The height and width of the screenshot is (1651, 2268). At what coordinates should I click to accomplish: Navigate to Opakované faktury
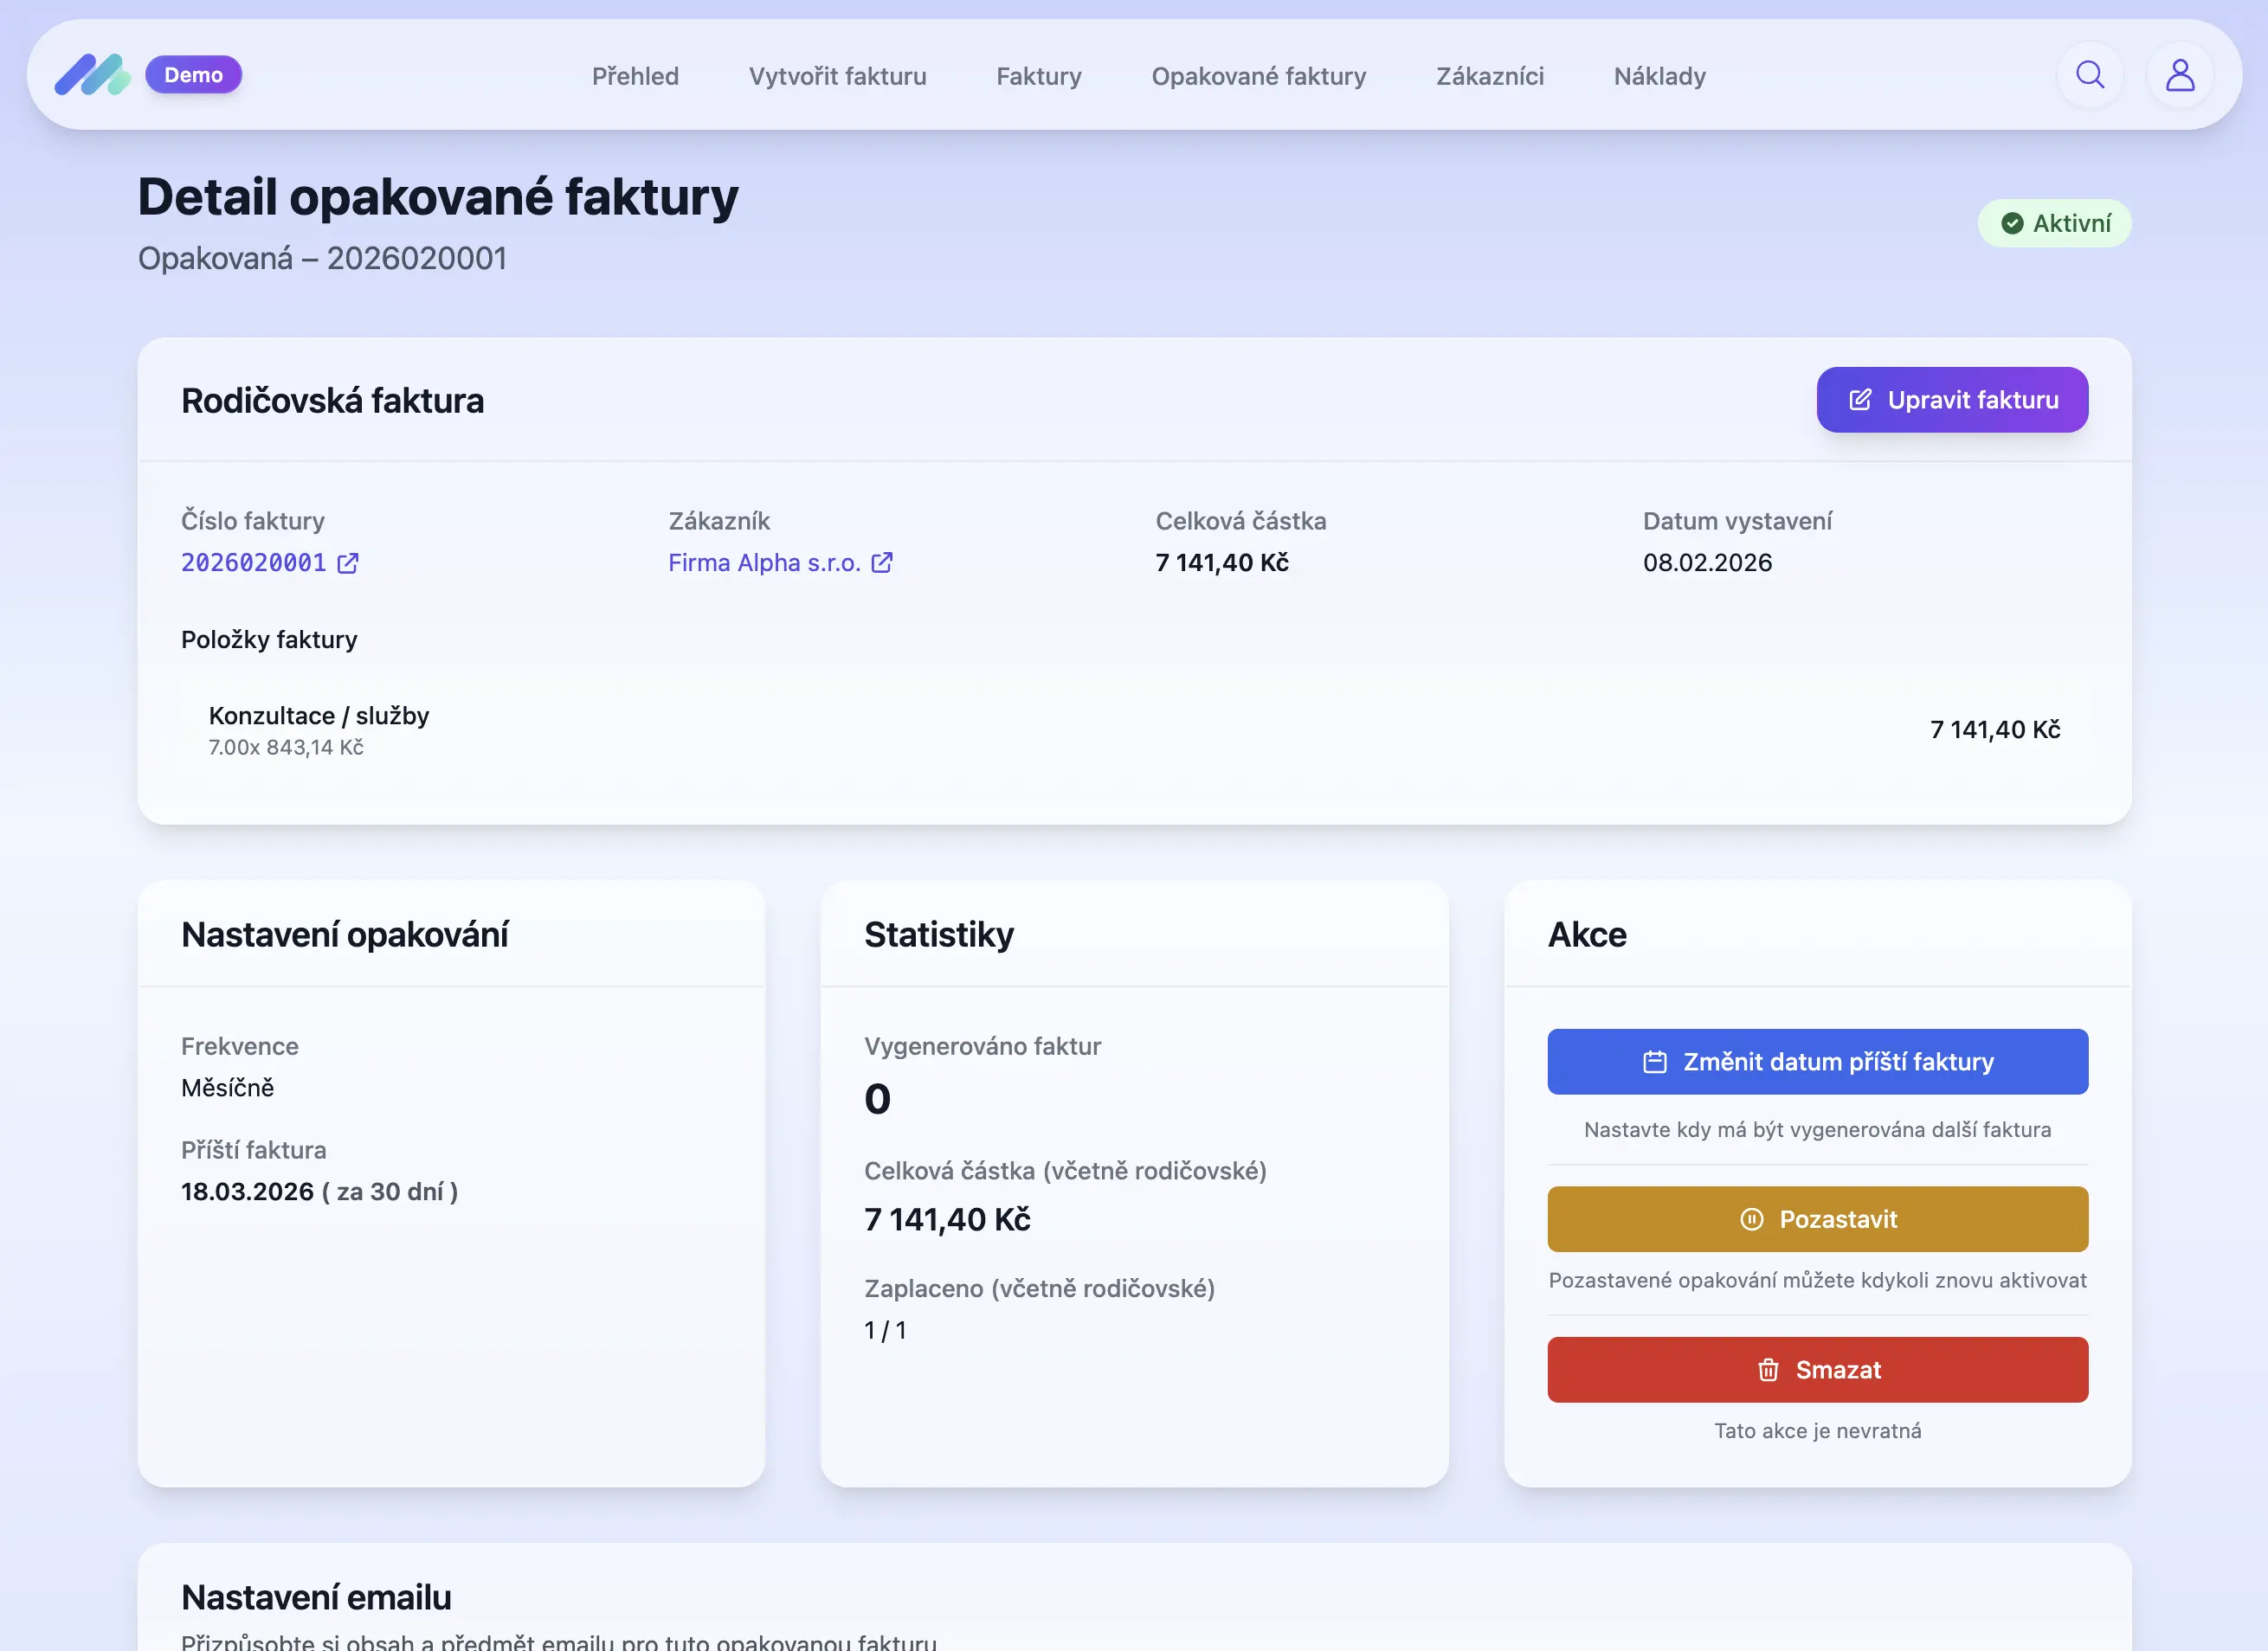1258,76
